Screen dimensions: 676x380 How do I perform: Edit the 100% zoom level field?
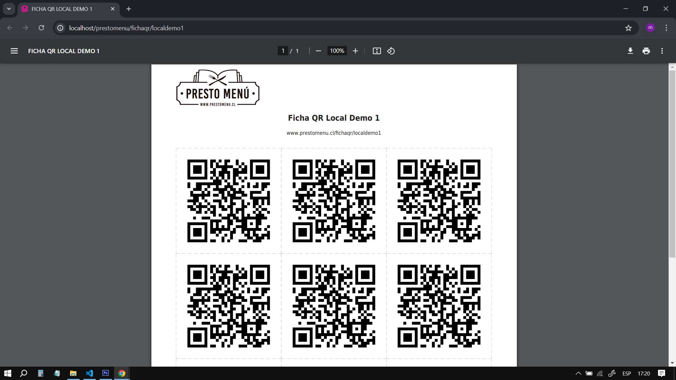click(x=337, y=51)
